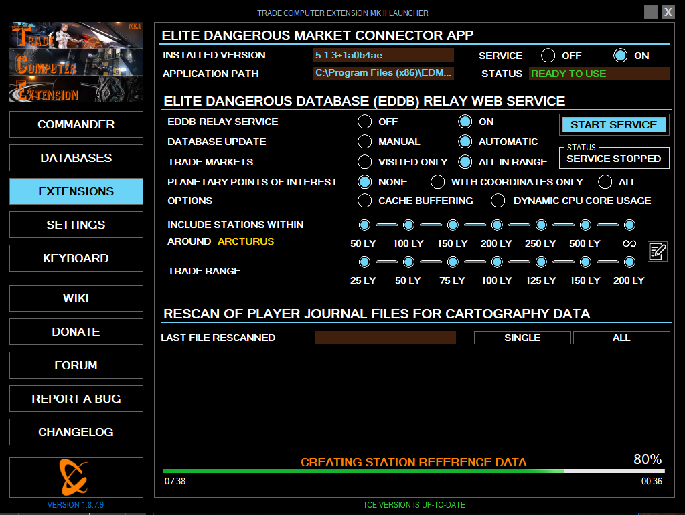
Task: Turn EDMC service On
Action: point(620,56)
